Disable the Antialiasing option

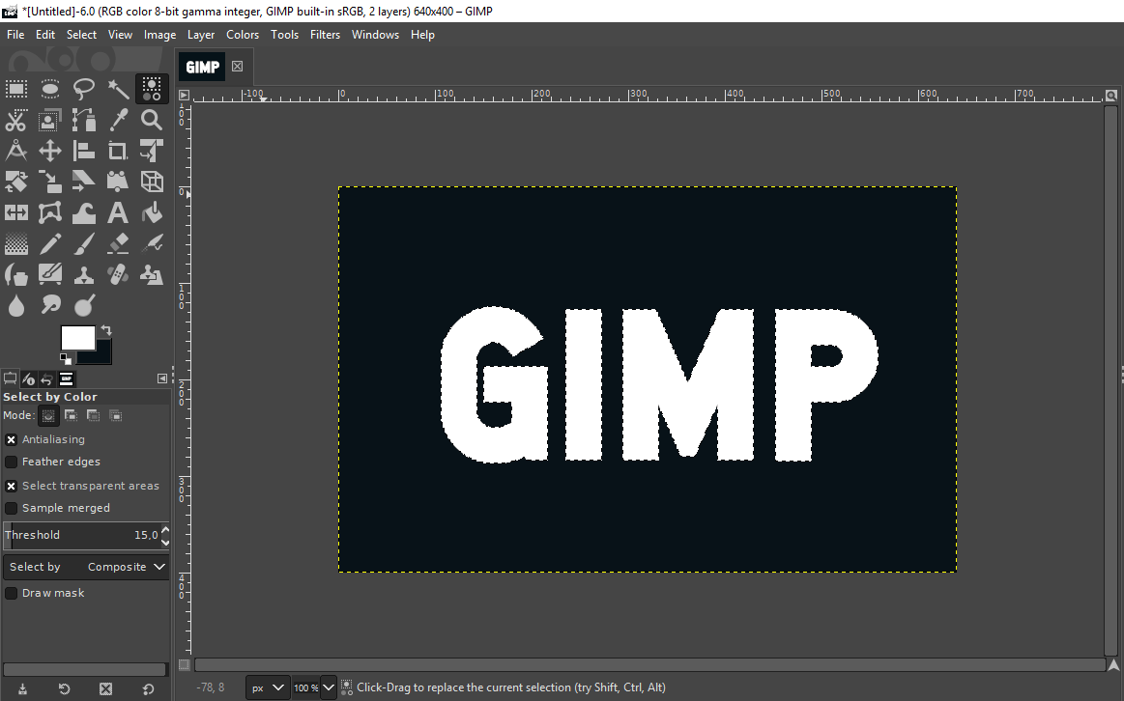click(x=11, y=438)
